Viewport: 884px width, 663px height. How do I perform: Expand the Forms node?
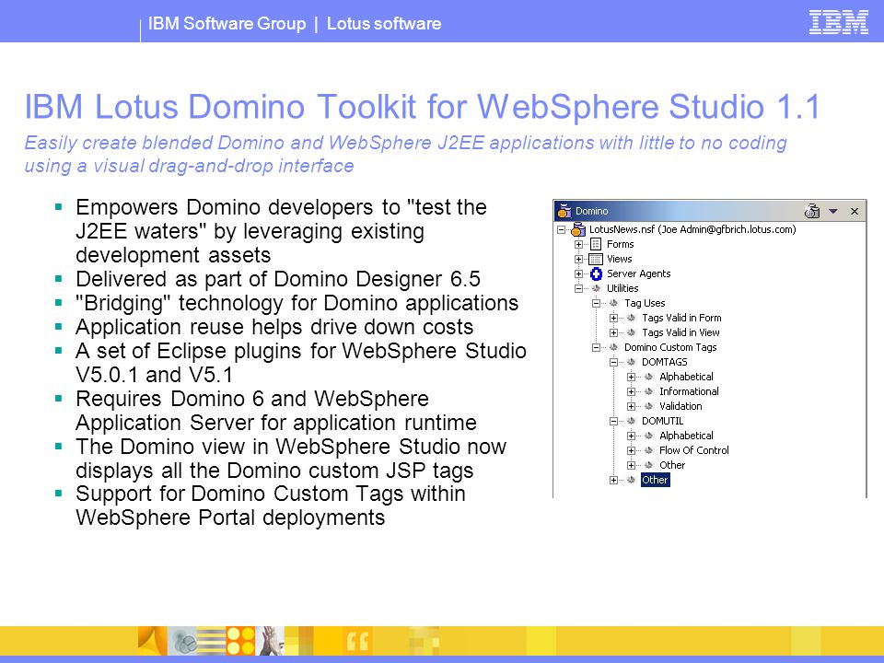click(578, 245)
